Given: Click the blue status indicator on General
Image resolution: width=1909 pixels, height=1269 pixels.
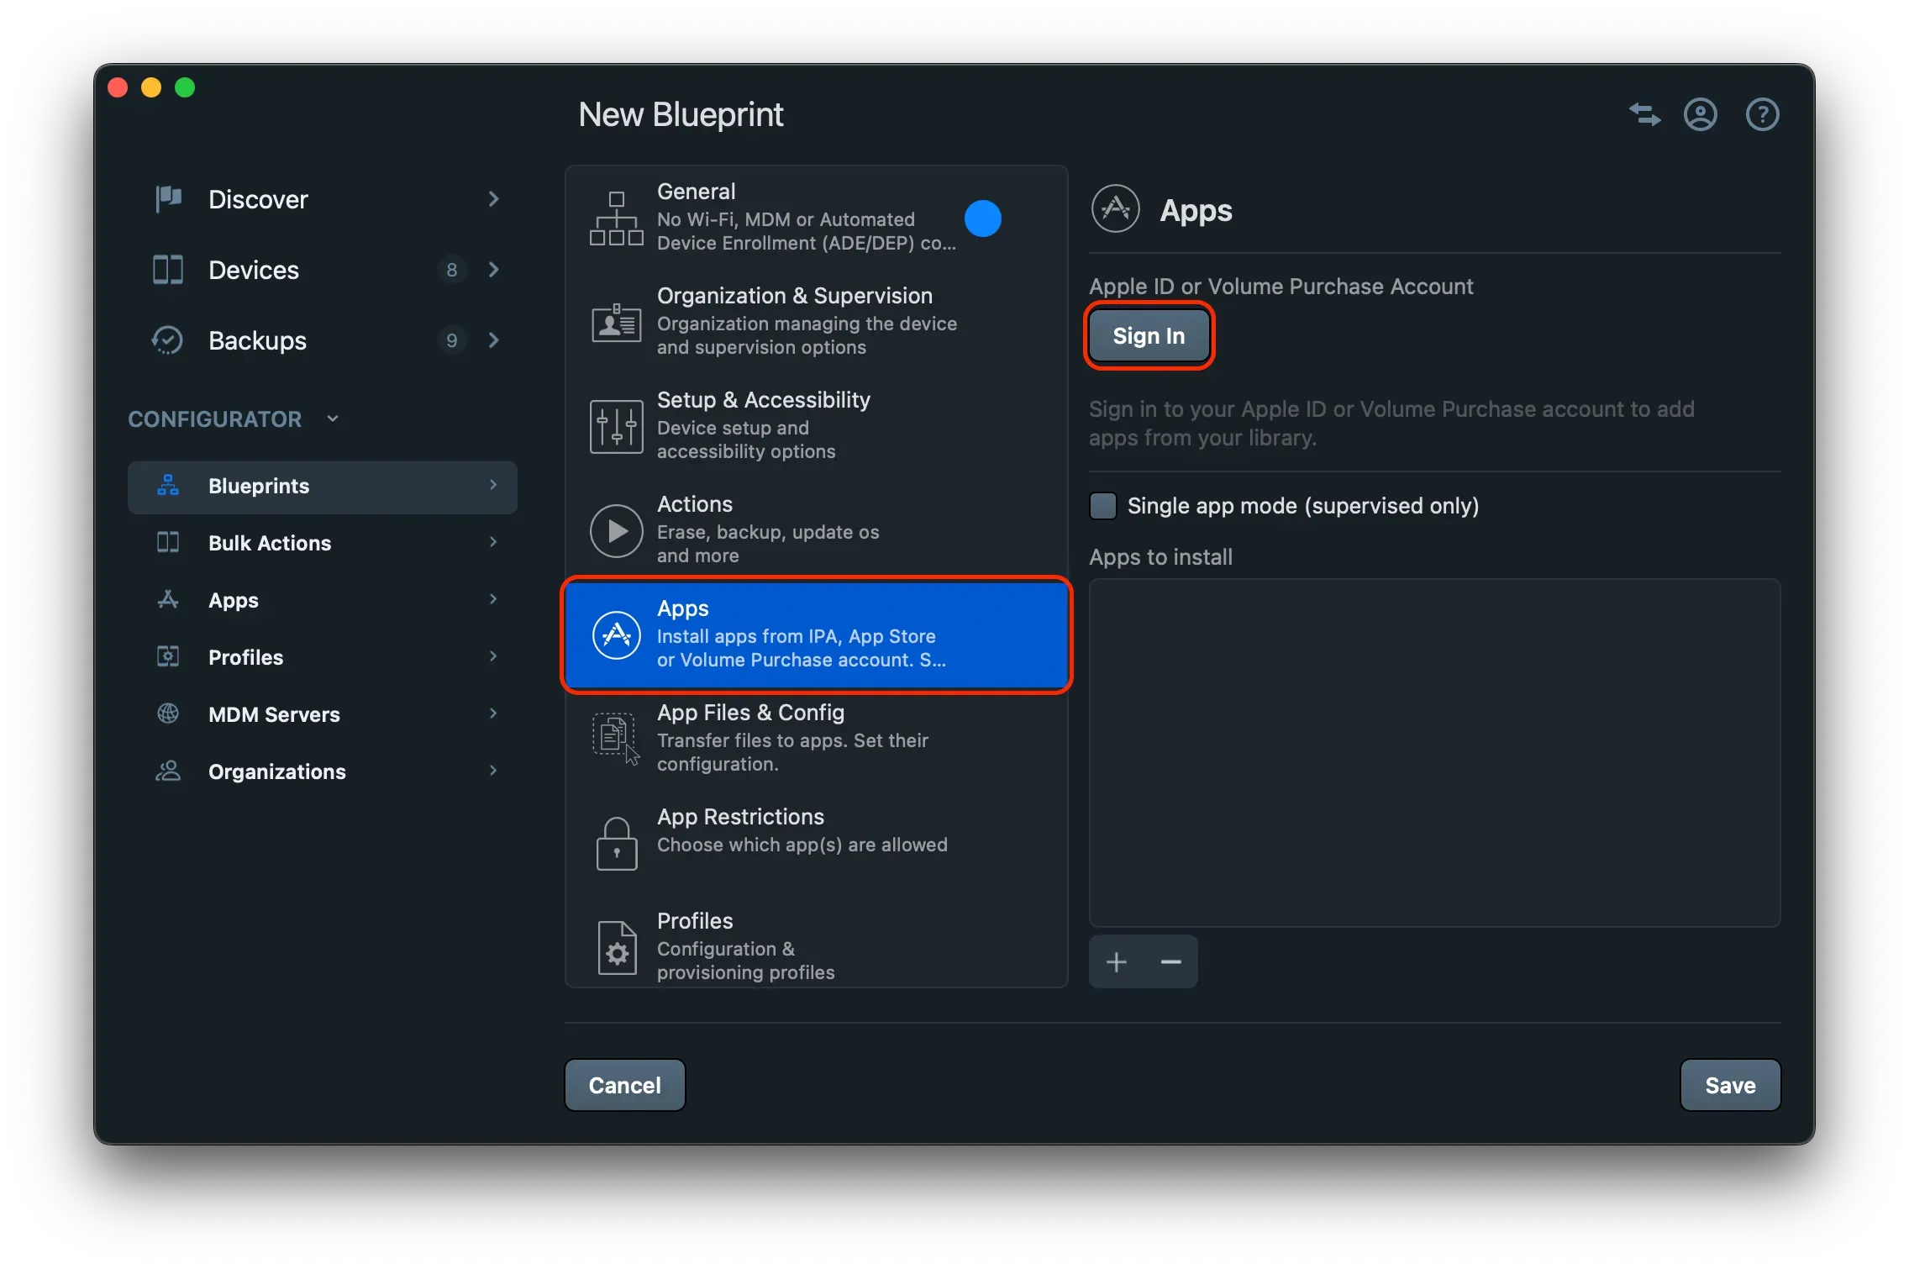Looking at the screenshot, I should [x=984, y=219].
